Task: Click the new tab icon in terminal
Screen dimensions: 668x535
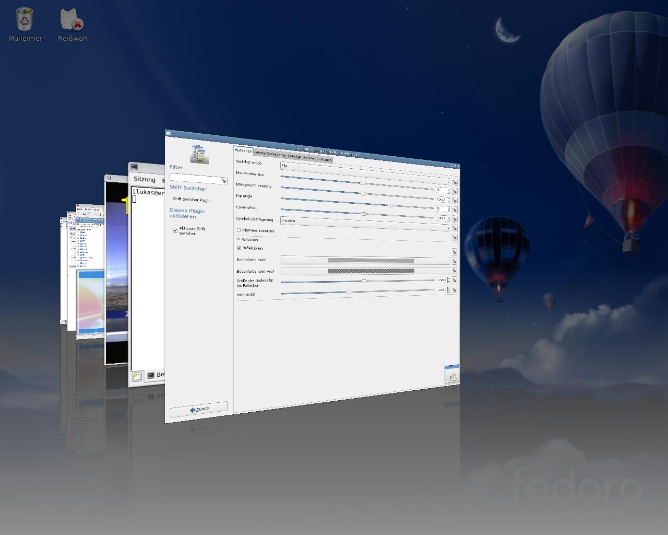Action: (137, 376)
